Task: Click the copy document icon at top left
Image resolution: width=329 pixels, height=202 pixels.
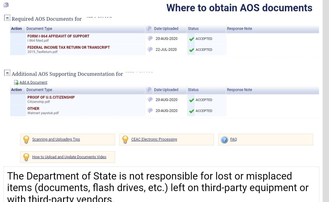Action: click(x=6, y=5)
